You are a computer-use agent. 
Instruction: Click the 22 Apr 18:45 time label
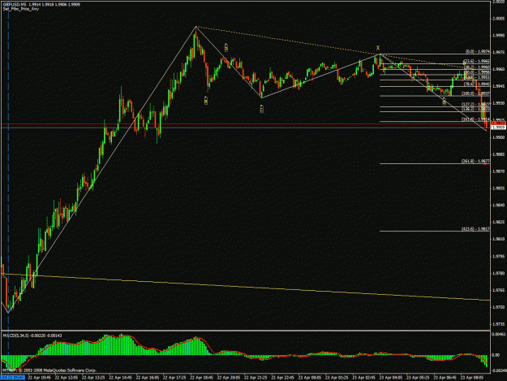[x=202, y=378]
